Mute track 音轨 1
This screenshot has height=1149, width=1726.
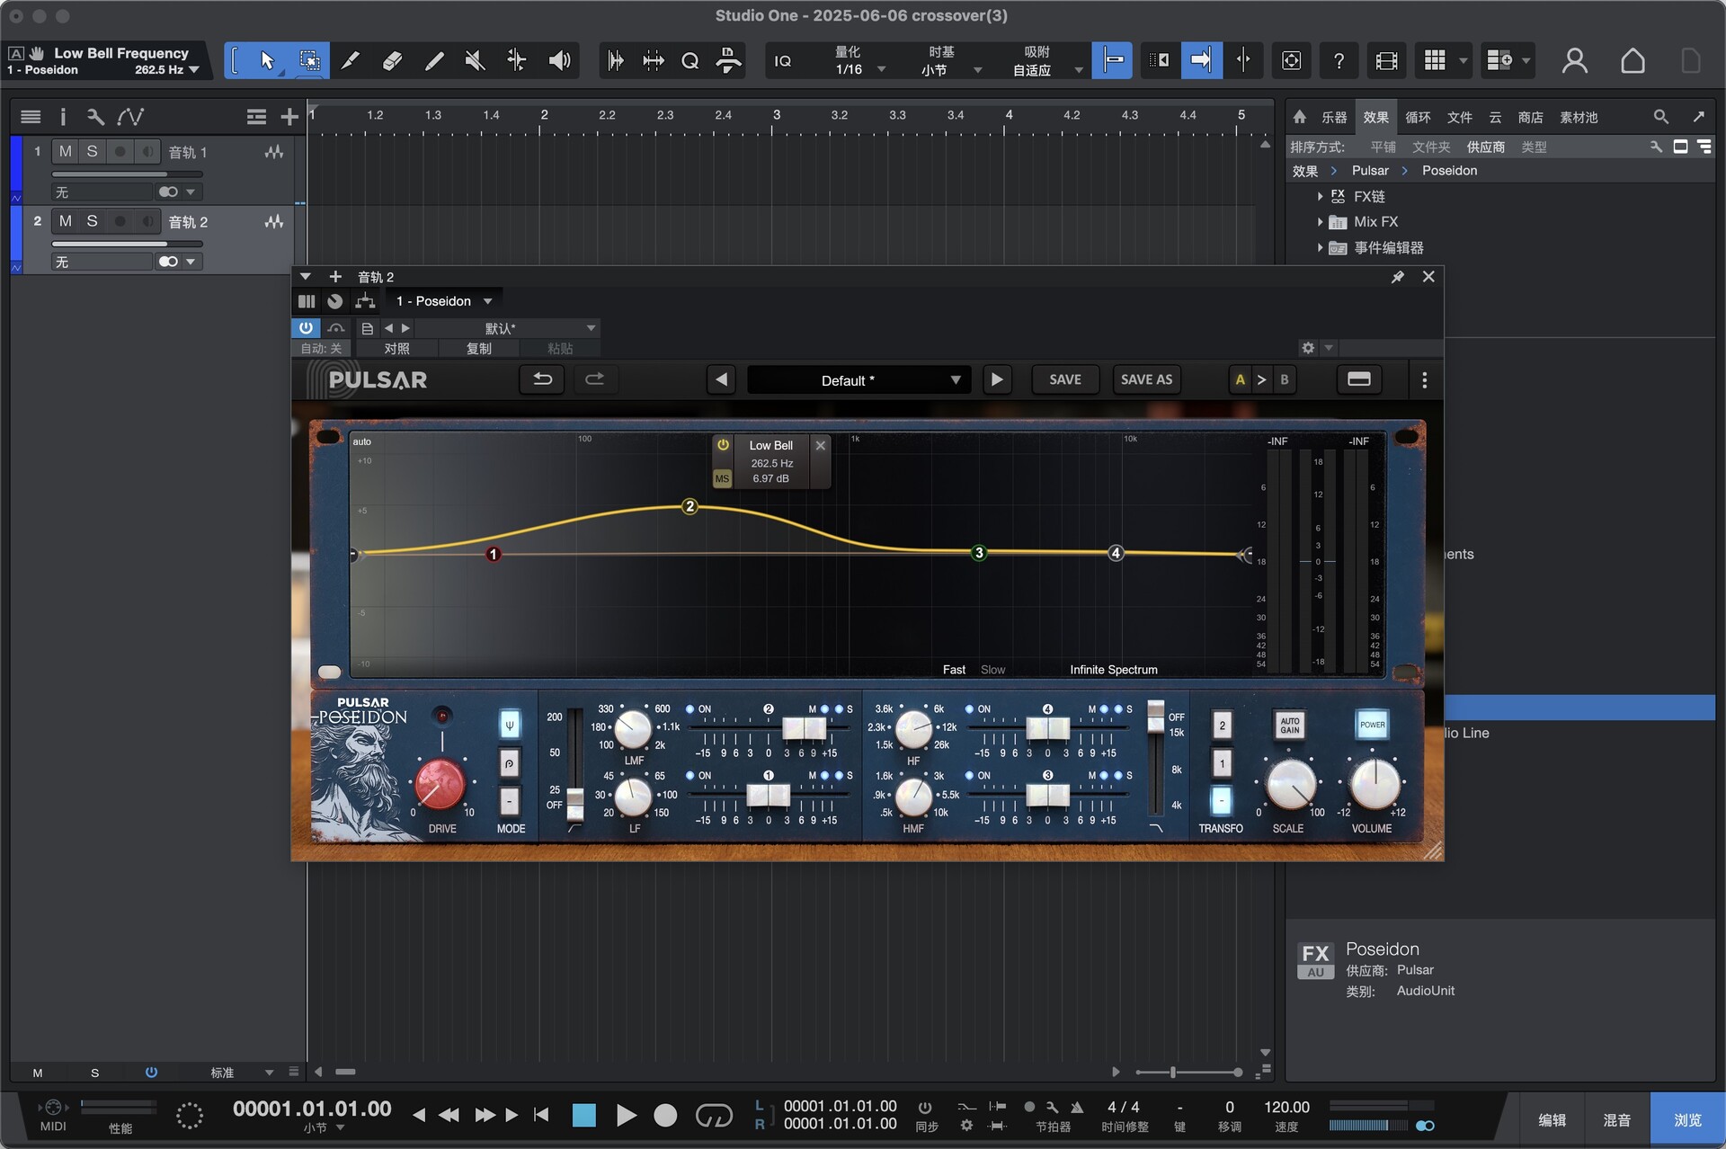click(x=66, y=152)
